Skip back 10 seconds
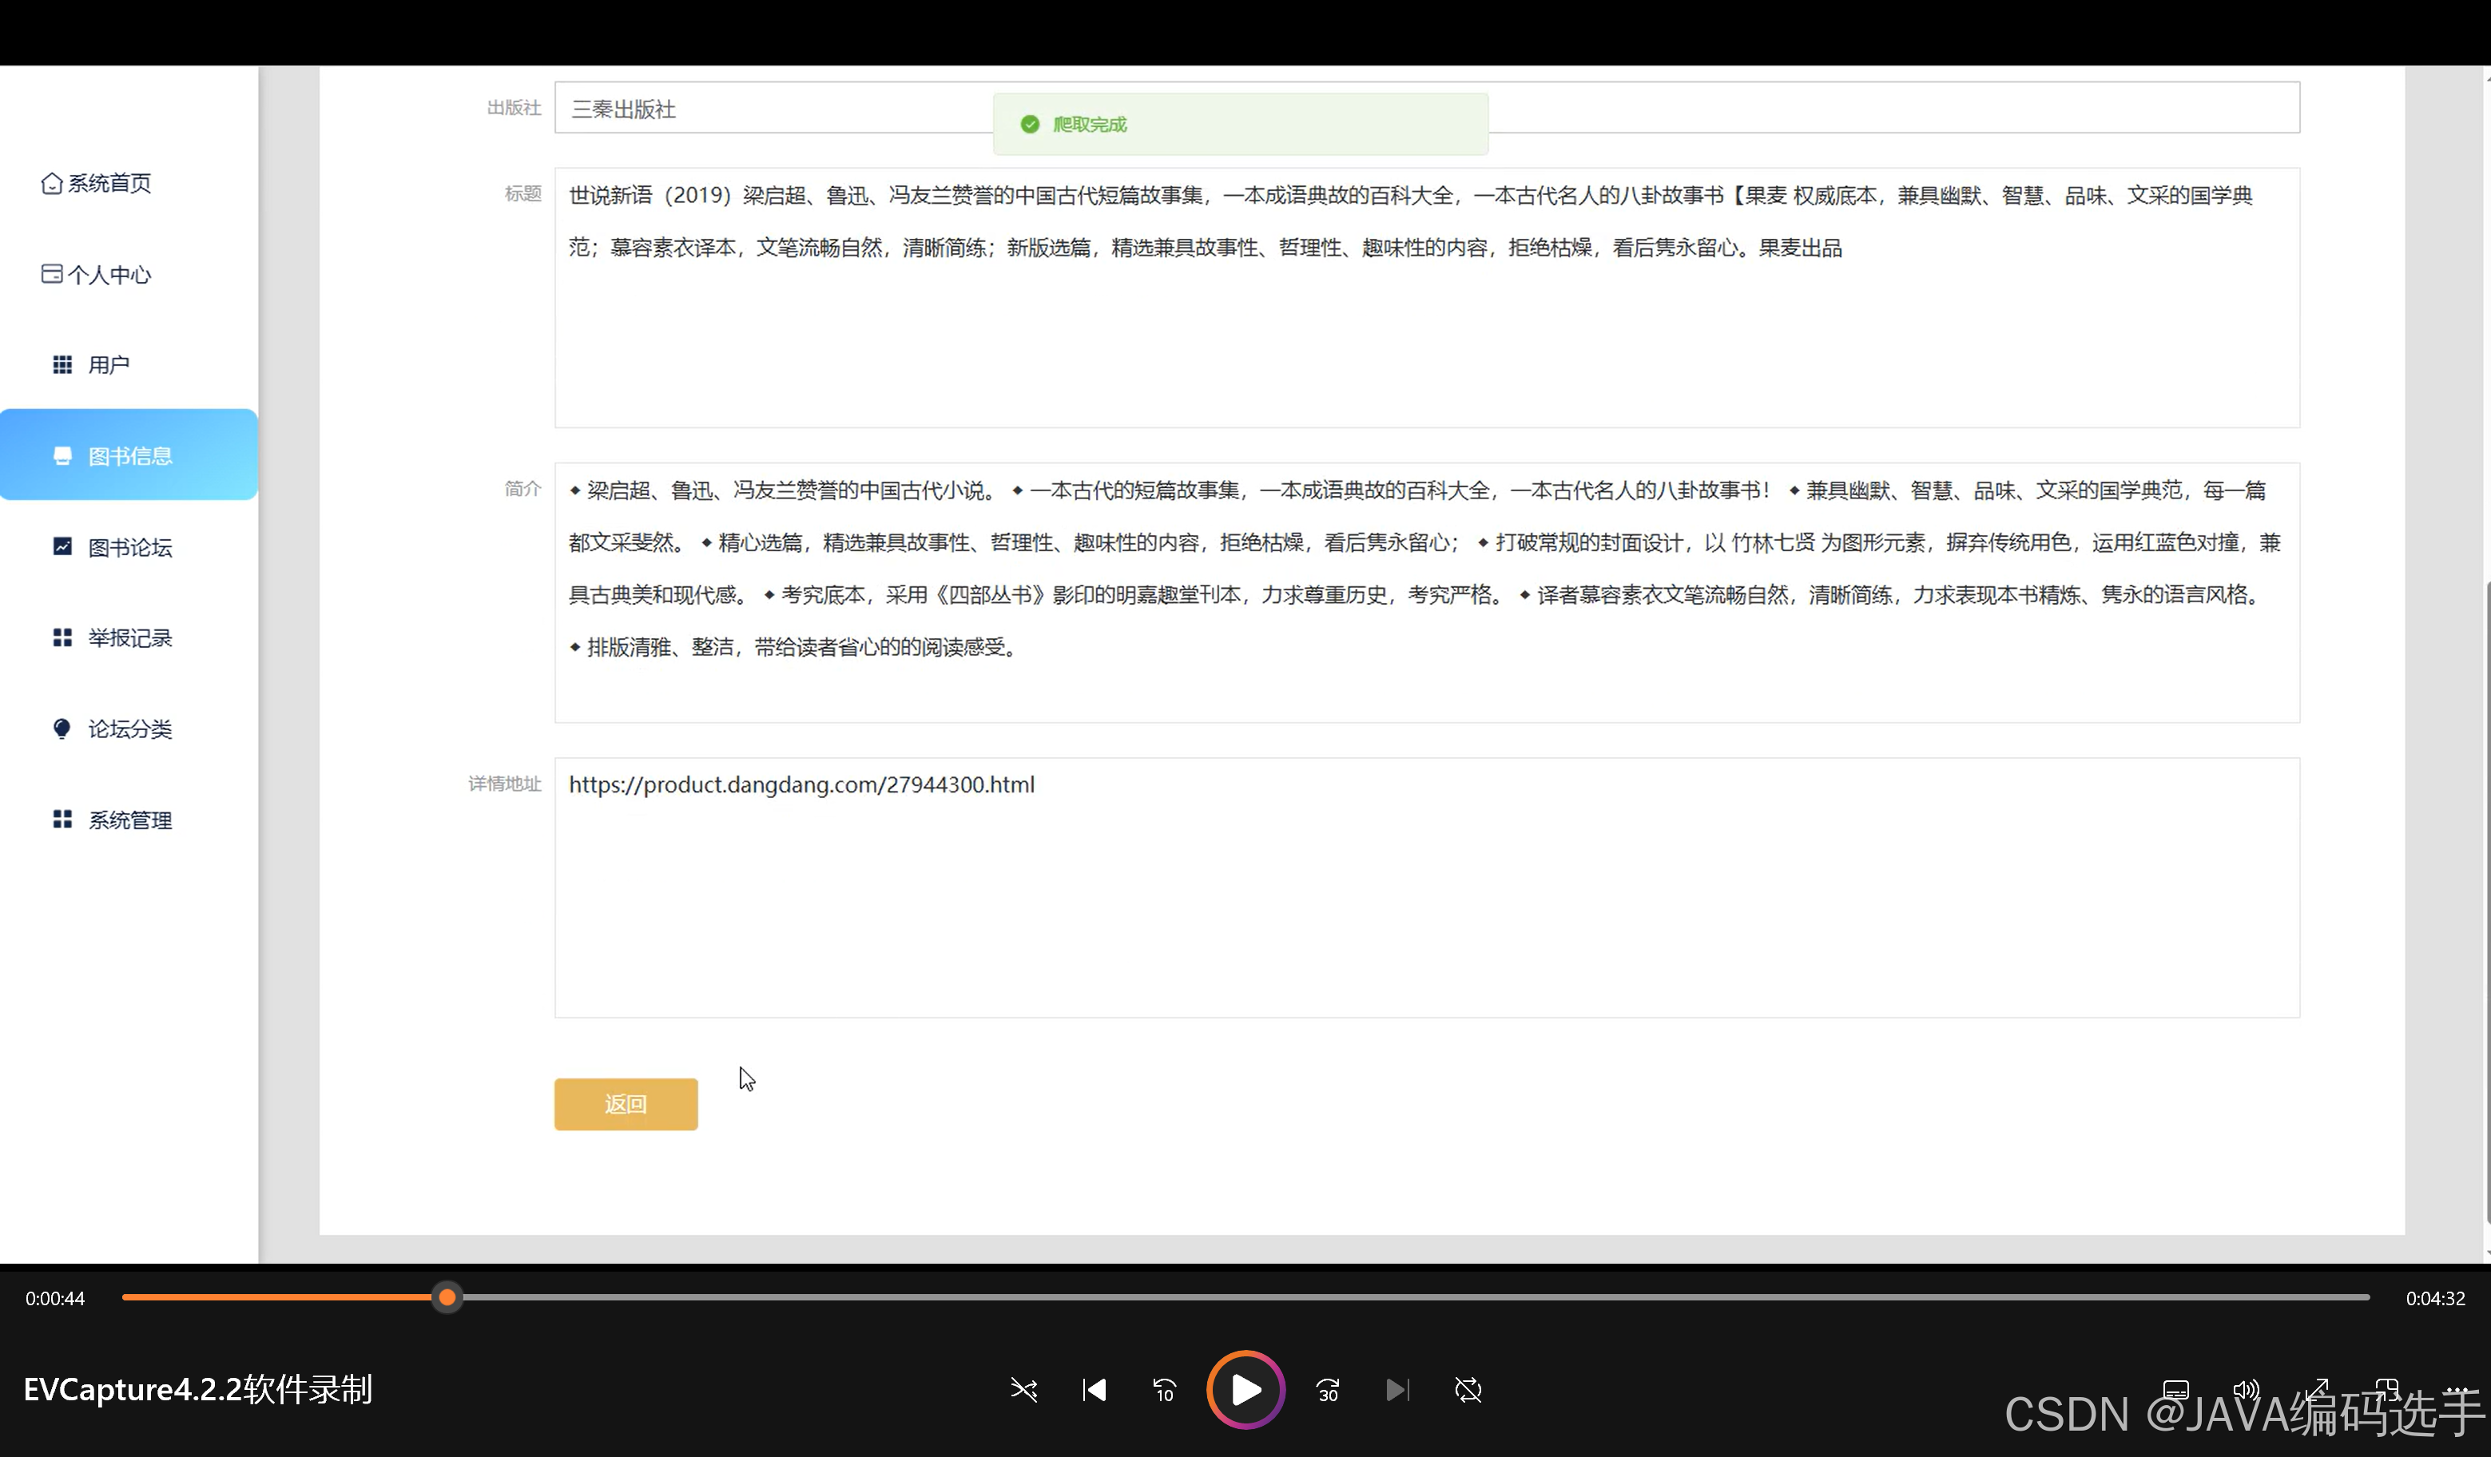 click(x=1165, y=1390)
